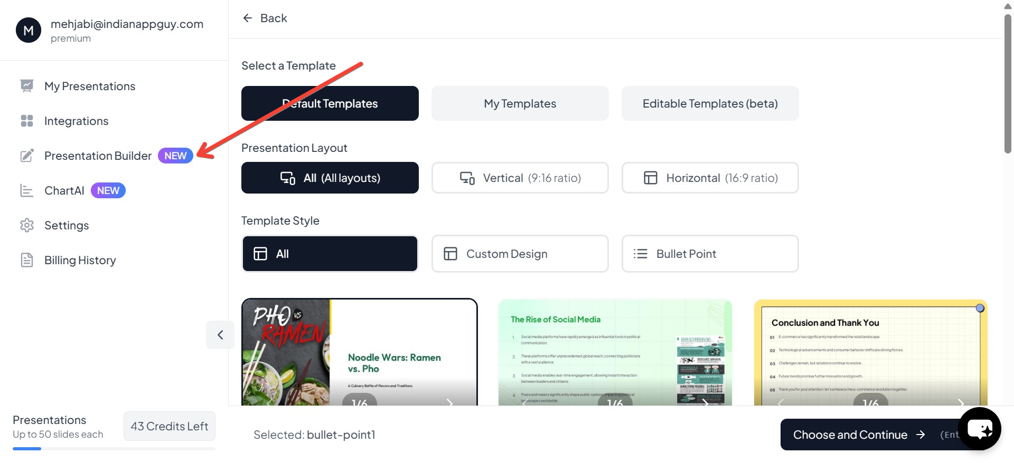1014x463 pixels.
Task: Open the chat support bubble icon
Action: pyautogui.click(x=980, y=429)
